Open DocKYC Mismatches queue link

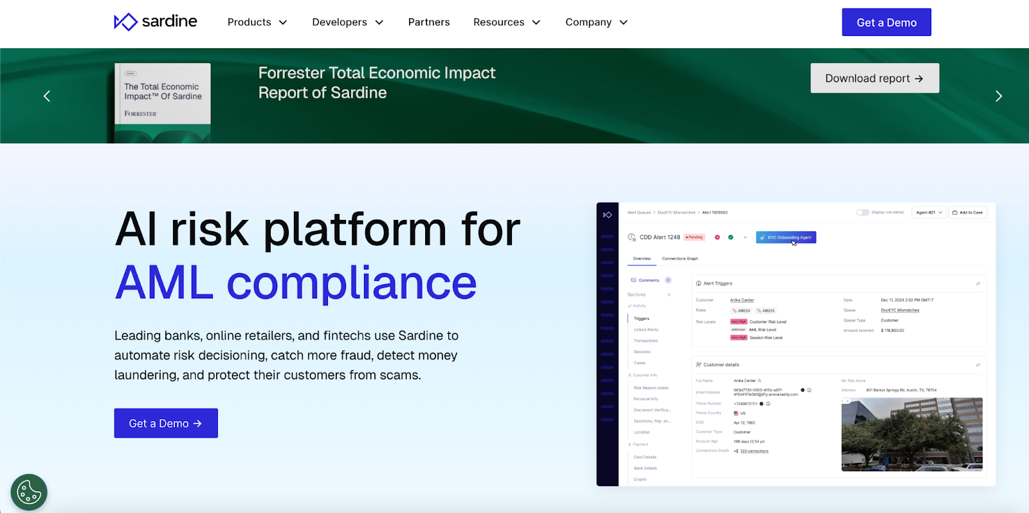pos(900,310)
